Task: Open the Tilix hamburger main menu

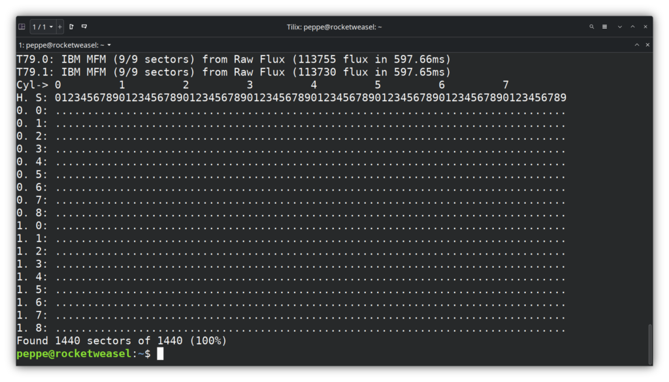Action: tap(605, 27)
